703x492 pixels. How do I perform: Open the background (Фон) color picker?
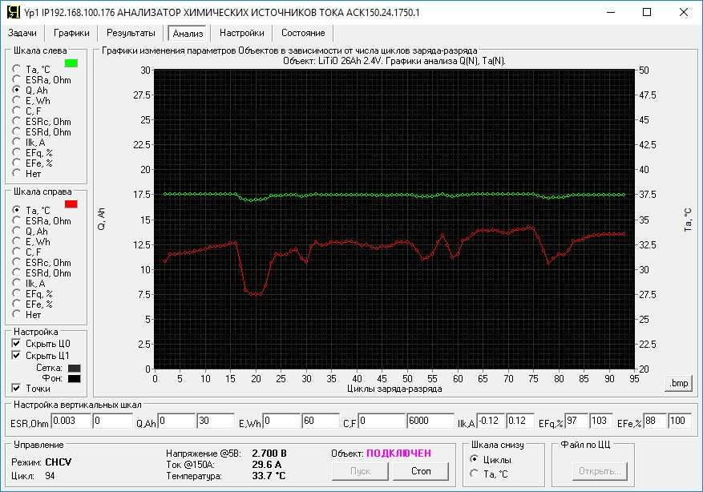pyautogui.click(x=74, y=378)
